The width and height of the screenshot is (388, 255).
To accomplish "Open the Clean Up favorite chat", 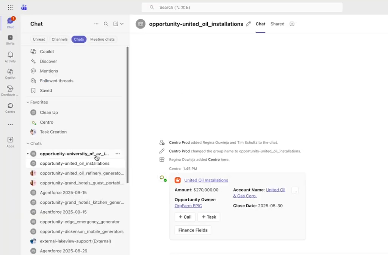I will pyautogui.click(x=75, y=112).
